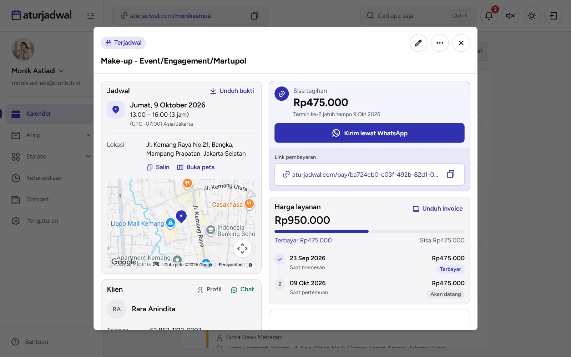Close the appointment detail dialog
This screenshot has width=571, height=357.
(x=461, y=43)
